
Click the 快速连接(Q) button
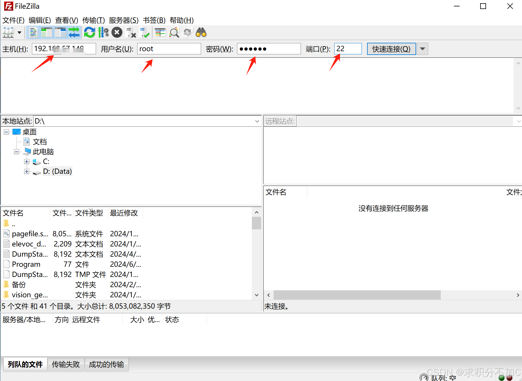[x=391, y=49]
